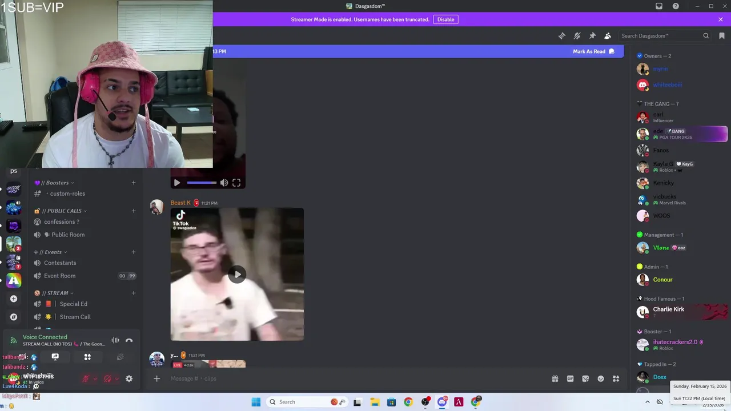Open member ihatecrackers2.0 profile
The height and width of the screenshot is (411, 731).
tap(682, 345)
